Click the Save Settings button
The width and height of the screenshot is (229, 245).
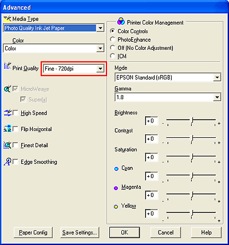[80, 232]
